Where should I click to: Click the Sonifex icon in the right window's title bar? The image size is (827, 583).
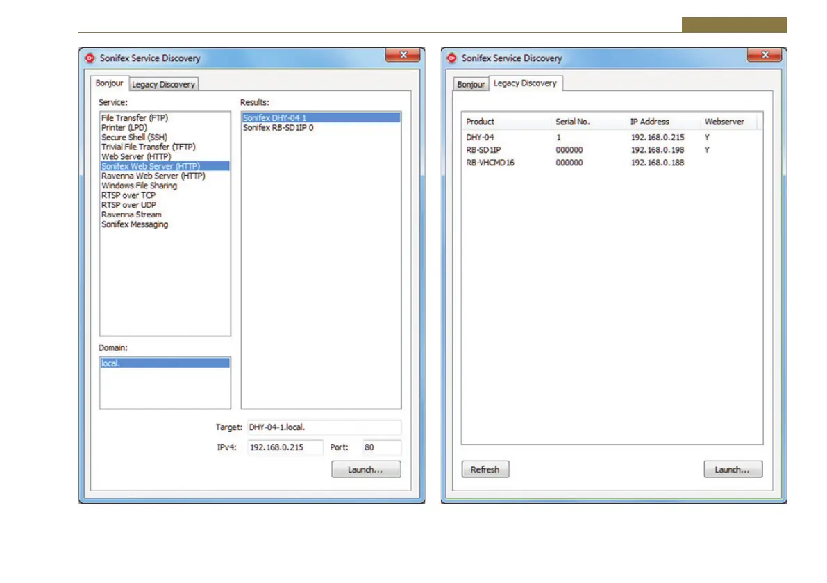point(452,58)
